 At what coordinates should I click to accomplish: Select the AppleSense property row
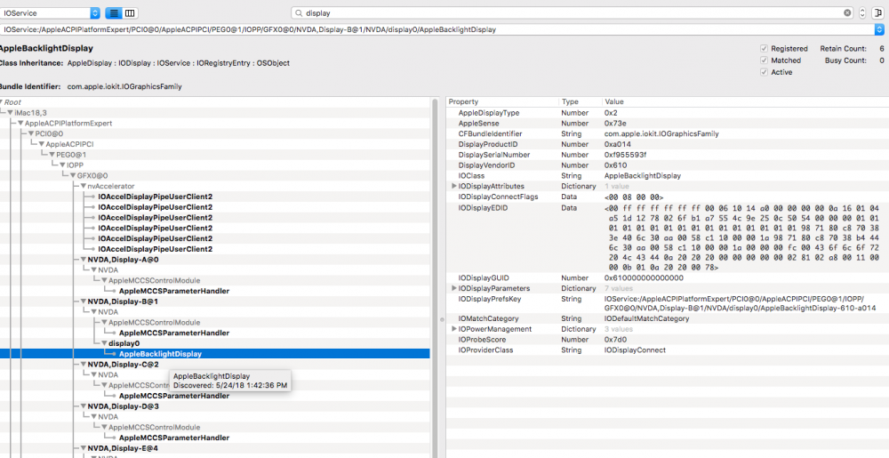(668, 123)
